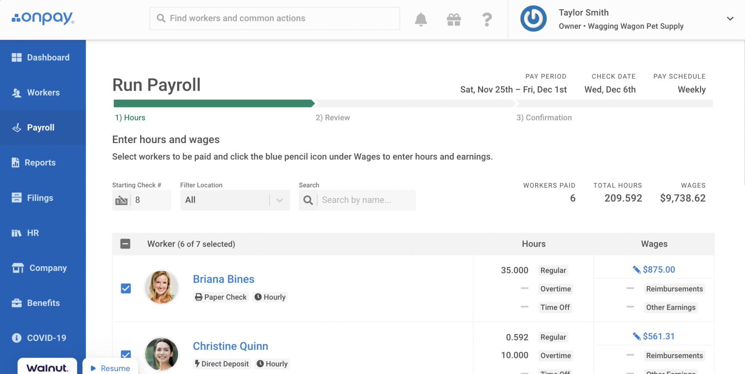
Task: Expand the Taylor Smith account menu
Action: tap(731, 18)
